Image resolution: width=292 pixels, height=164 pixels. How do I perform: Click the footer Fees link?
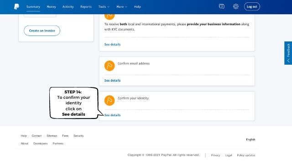[x=65, y=136]
